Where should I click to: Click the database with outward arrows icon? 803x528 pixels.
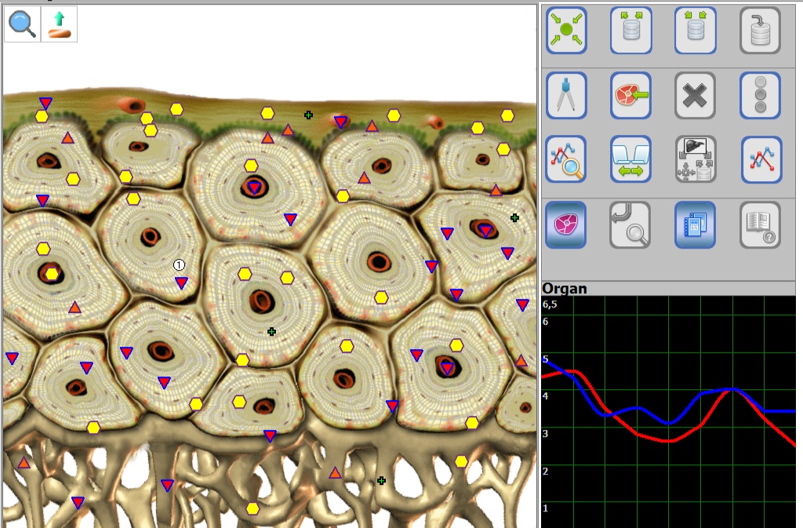630,31
